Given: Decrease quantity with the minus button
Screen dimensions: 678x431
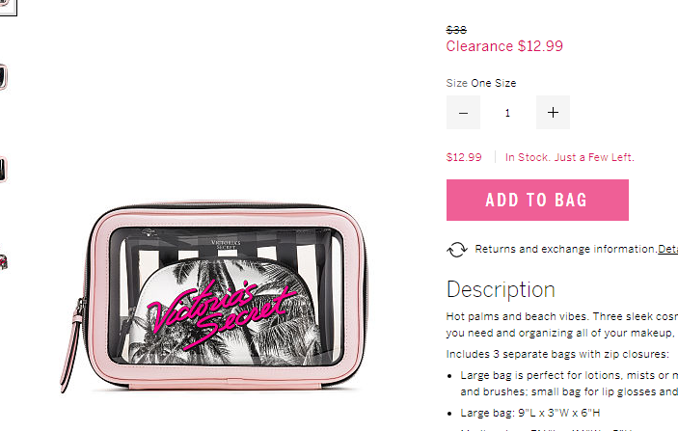Looking at the screenshot, I should tap(463, 113).
